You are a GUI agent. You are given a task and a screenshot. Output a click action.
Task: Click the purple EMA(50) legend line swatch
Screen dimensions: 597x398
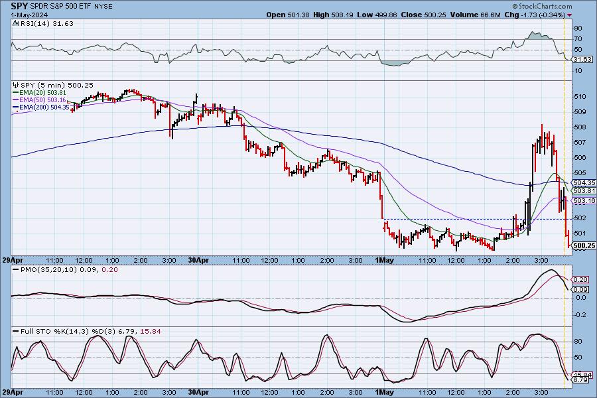point(16,99)
